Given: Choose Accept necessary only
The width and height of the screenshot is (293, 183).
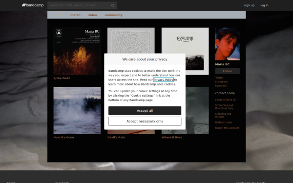Looking at the screenshot, I should 145,121.
